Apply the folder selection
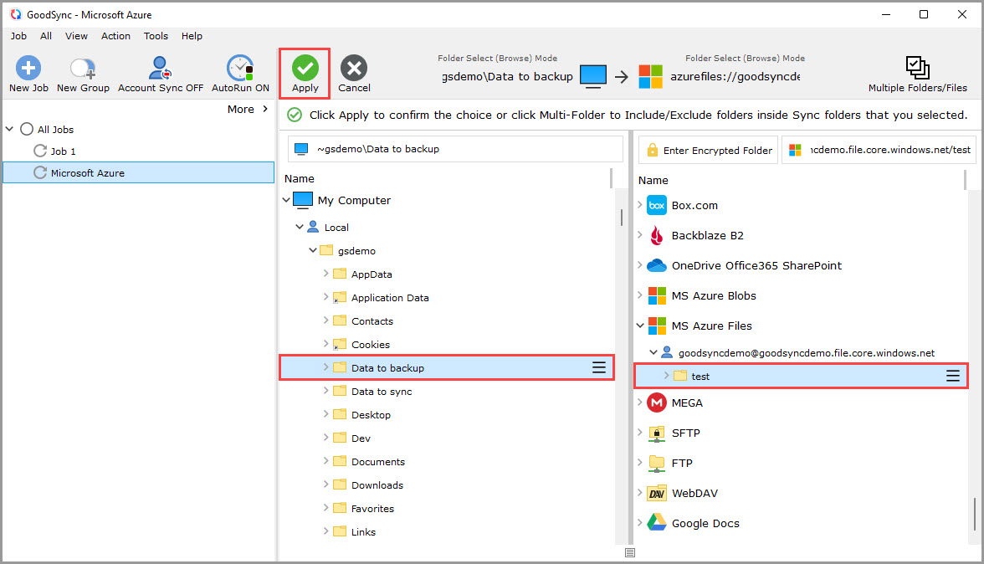This screenshot has height=564, width=984. click(304, 73)
